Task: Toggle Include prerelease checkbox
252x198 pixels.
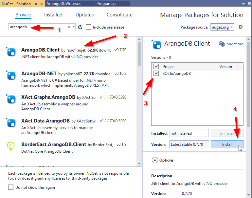Action: pos(88,27)
